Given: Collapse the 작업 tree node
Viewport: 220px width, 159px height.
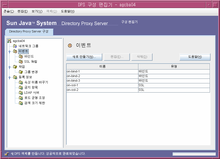Looking at the screenshot, I should pyautogui.click(x=9, y=67).
